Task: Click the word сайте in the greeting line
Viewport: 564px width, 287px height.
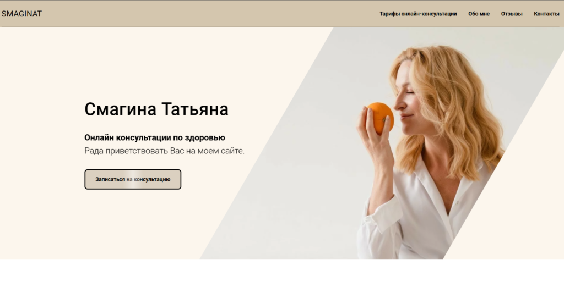Action: [232, 151]
